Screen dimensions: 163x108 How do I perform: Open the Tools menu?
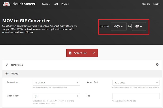[46, 4]
